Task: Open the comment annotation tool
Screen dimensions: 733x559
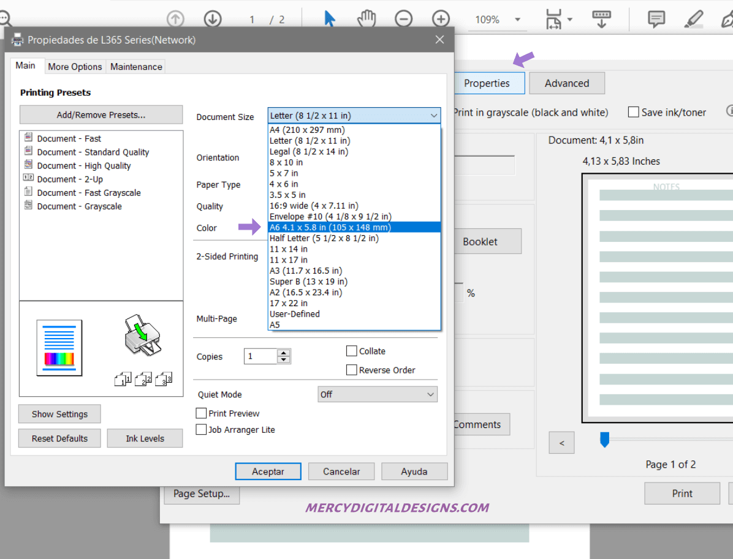Action: pyautogui.click(x=656, y=19)
